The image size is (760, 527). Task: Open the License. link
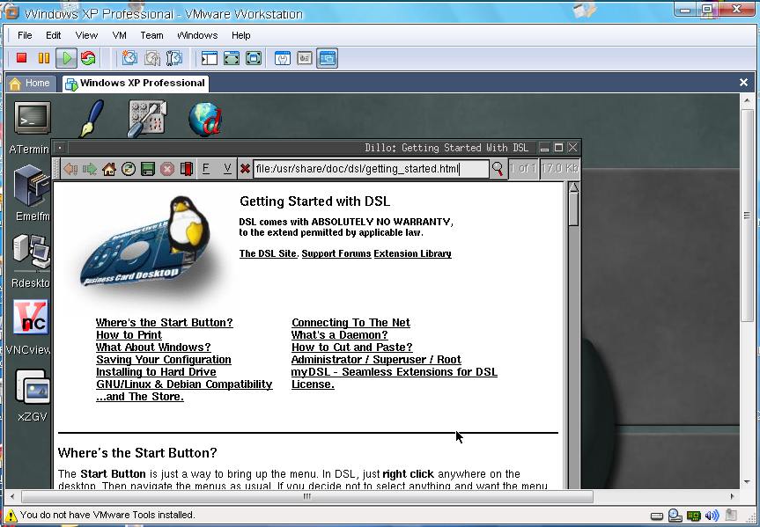pos(313,384)
